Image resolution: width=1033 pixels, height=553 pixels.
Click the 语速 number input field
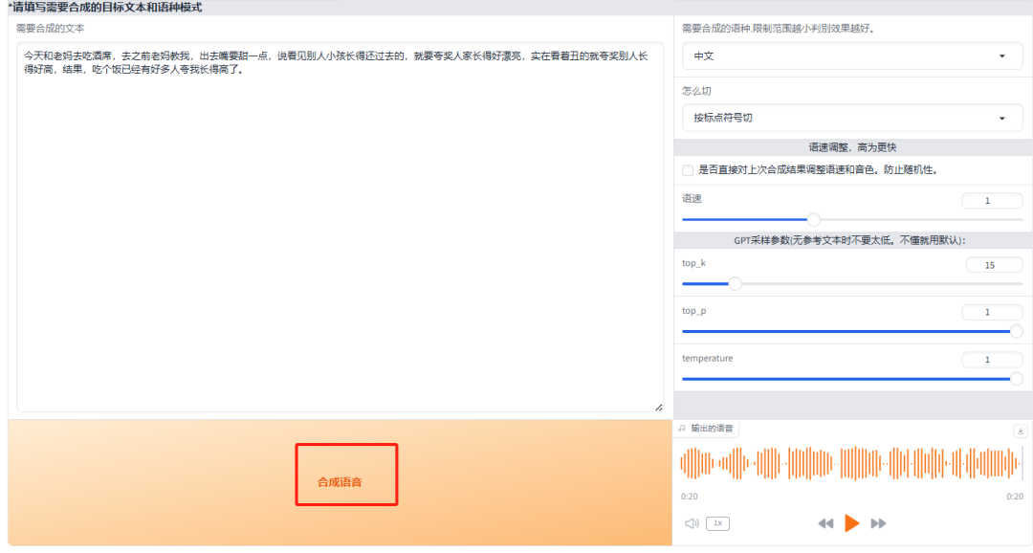[x=992, y=200]
